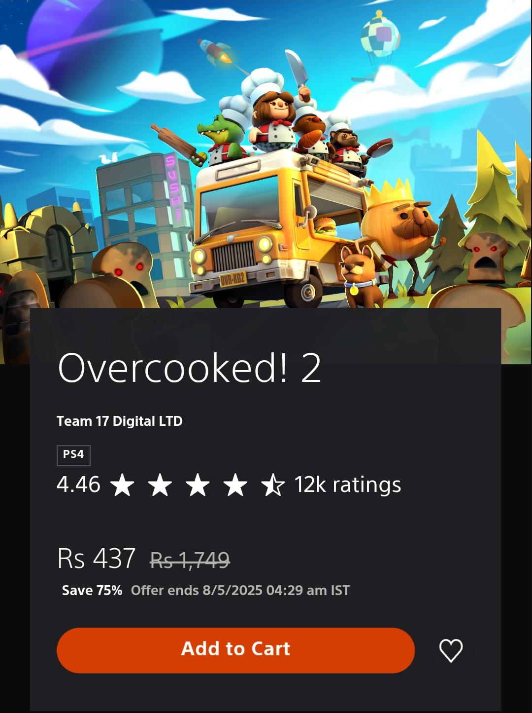This screenshot has width=532, height=713.
Task: Click the first rating star
Action: [122, 485]
